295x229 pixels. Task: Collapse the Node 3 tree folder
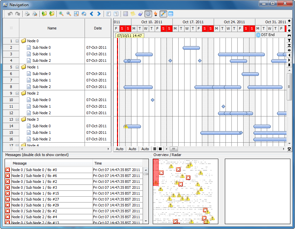click(17, 120)
